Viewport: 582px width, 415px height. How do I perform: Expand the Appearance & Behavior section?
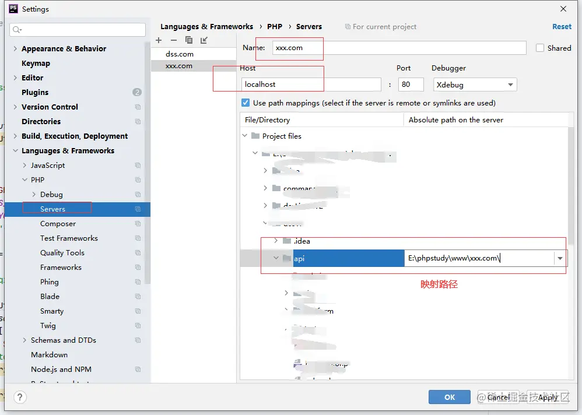[x=15, y=49]
